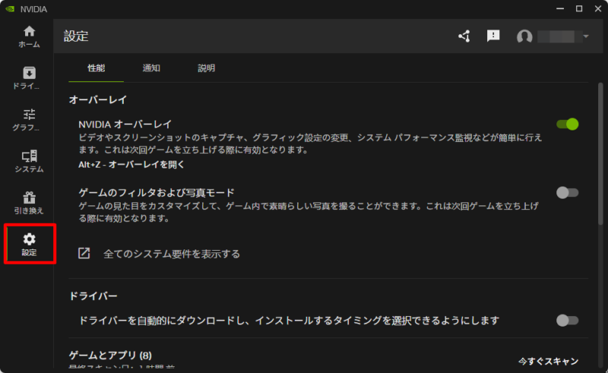Open 全てのシステム要件を表示する link
The image size is (608, 373).
click(x=172, y=254)
